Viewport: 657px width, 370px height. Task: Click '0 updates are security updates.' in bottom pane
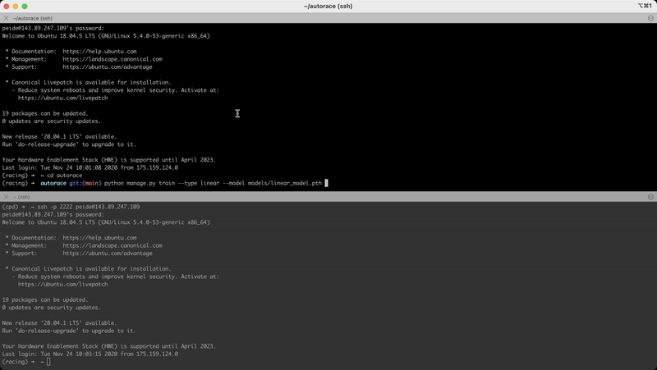(52, 308)
